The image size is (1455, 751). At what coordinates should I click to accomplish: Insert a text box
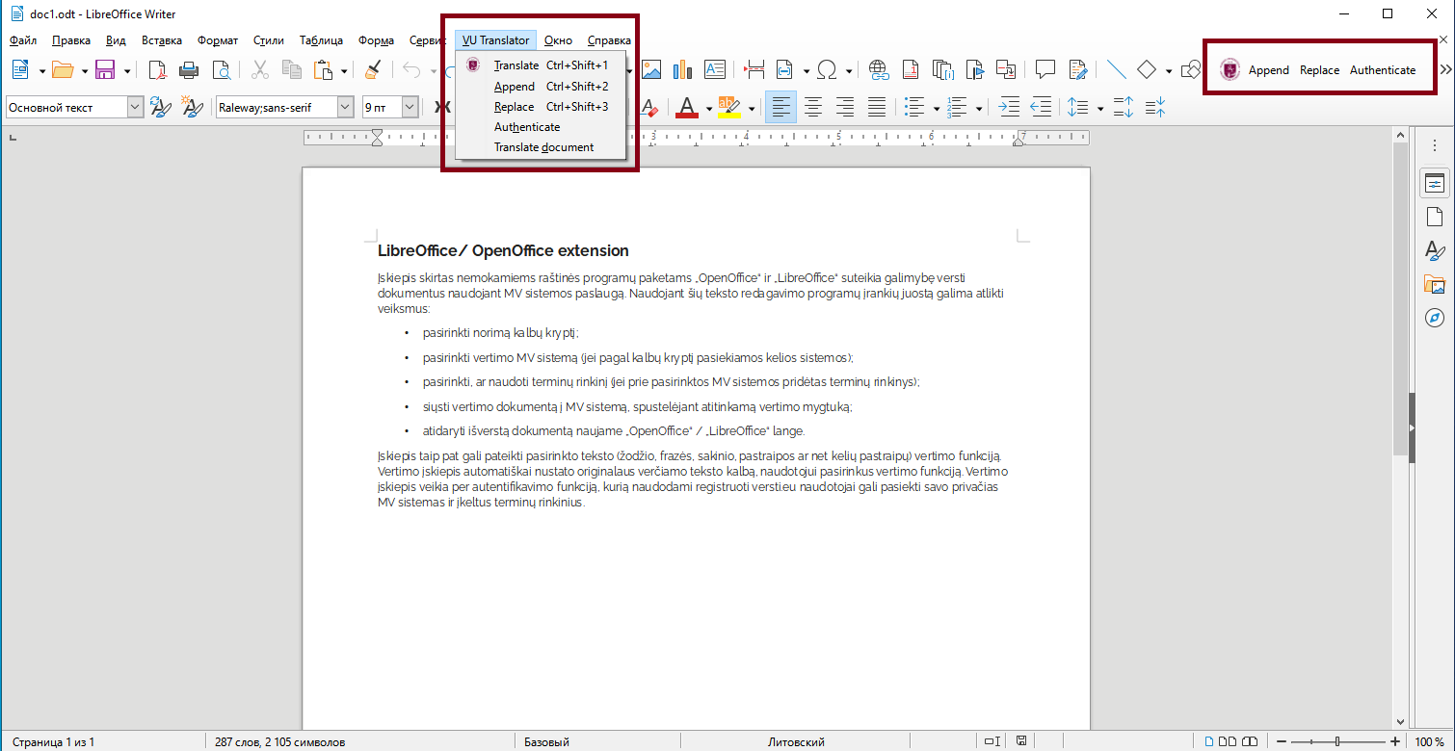tap(715, 69)
